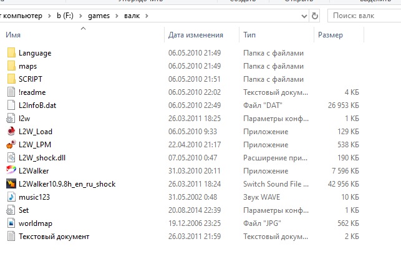Viewport: 401px width, 264px height.
Task: Expand the chevron after games in breadcrumb
Action: 117,16
